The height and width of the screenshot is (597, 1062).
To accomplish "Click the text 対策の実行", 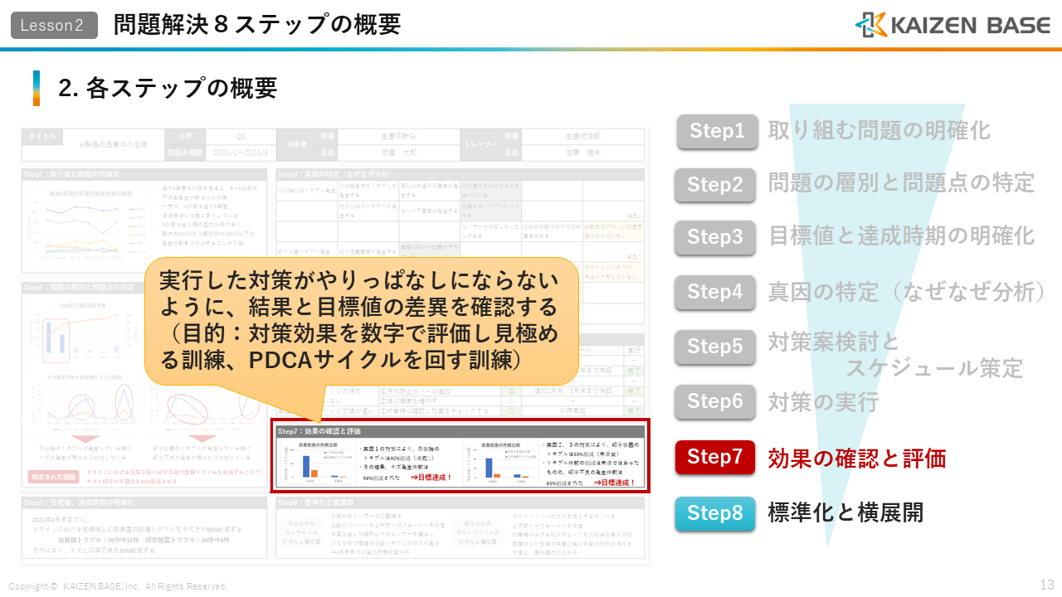I will point(823,402).
